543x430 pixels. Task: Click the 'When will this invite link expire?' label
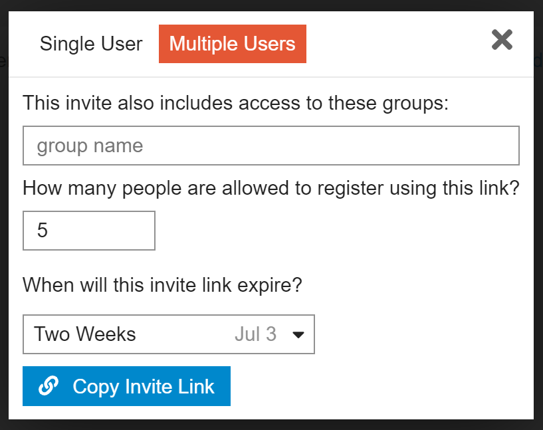162,285
